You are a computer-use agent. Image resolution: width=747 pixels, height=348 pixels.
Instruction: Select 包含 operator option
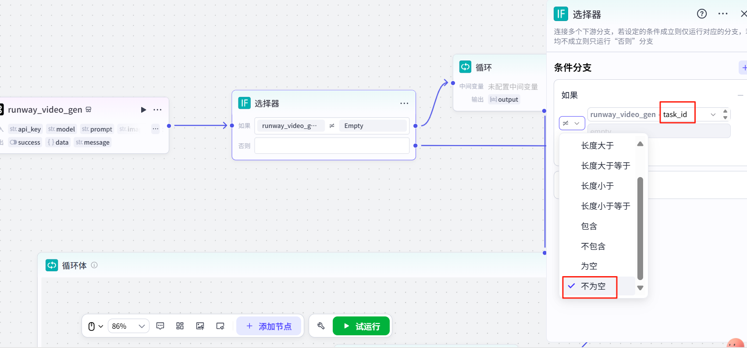point(598,226)
